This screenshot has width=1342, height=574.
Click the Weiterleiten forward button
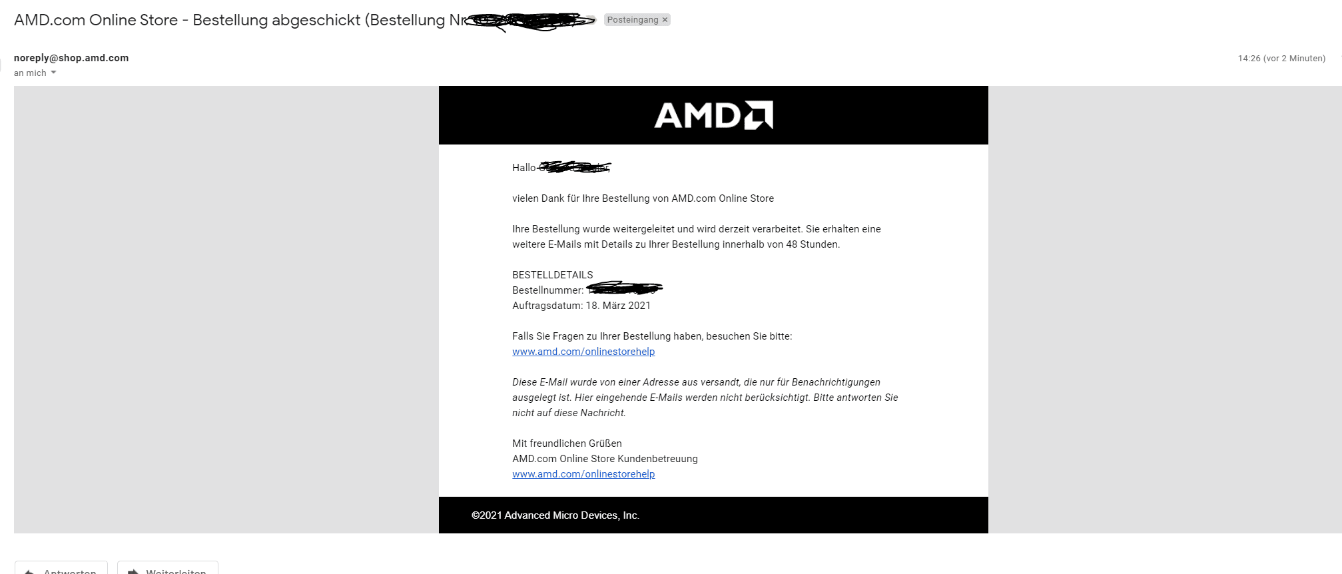tap(168, 569)
